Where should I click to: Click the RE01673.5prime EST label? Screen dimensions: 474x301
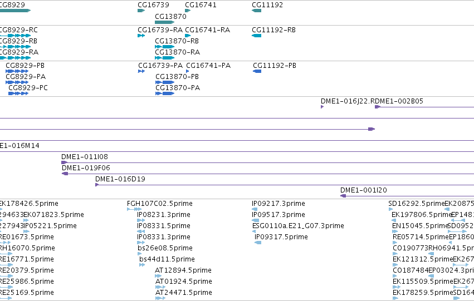pyautogui.click(x=27, y=237)
